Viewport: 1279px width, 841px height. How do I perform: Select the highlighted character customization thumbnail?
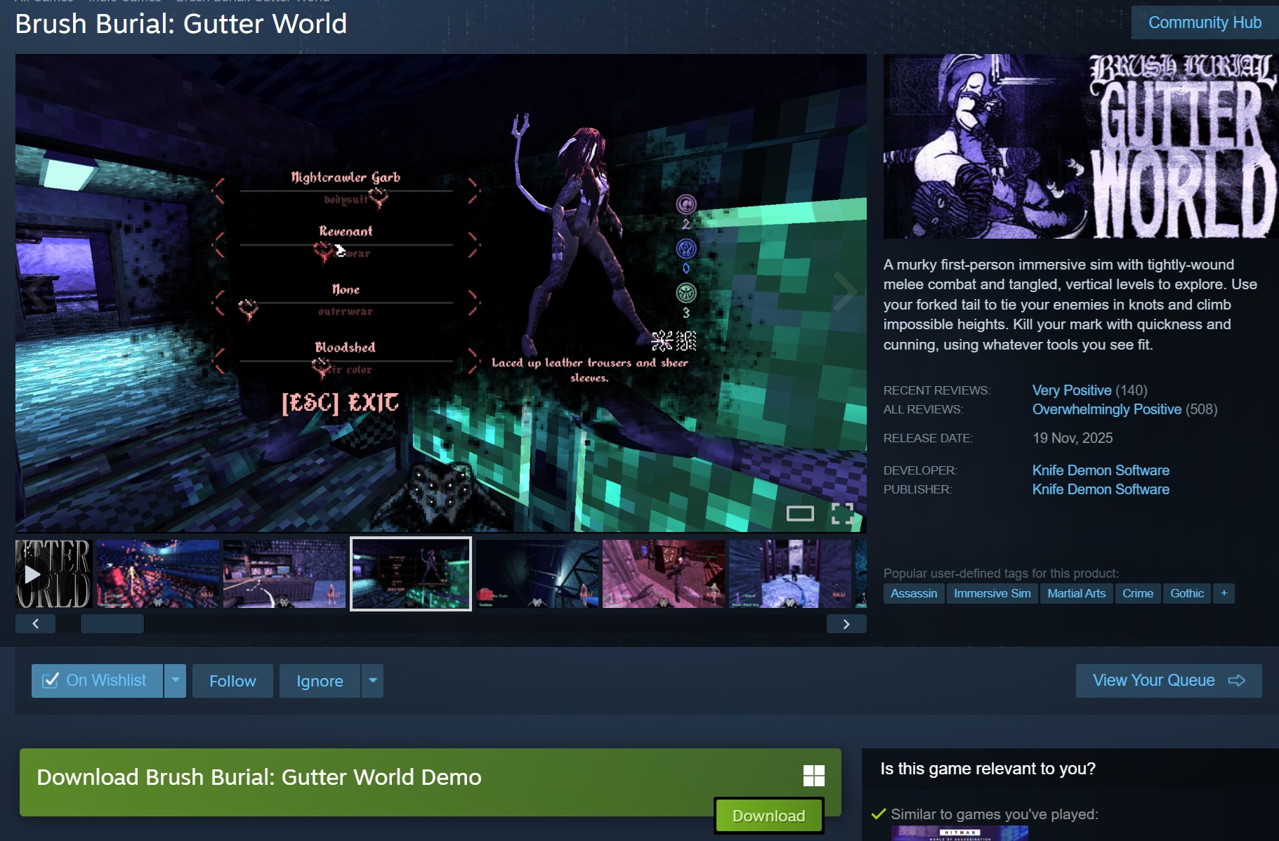[x=411, y=574]
